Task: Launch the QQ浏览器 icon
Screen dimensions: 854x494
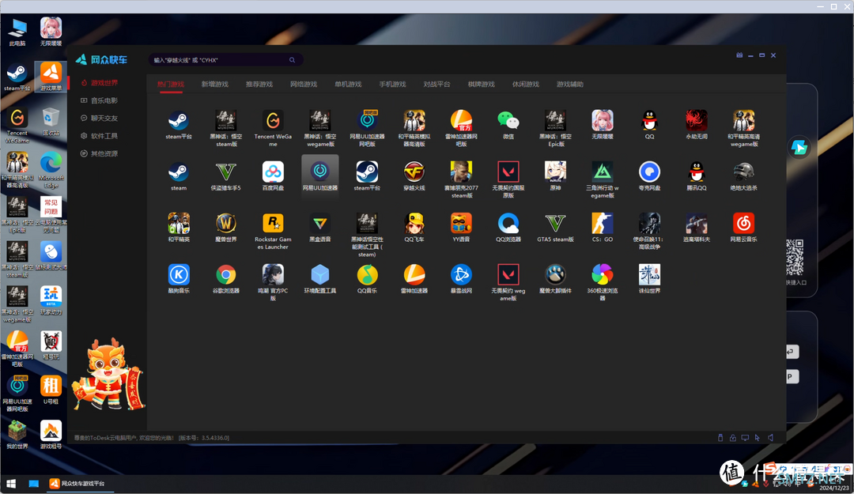Action: pos(508,224)
